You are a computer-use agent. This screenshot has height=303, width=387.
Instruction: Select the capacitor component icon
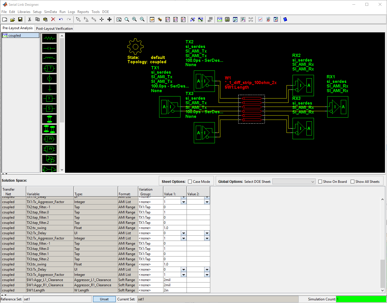[49, 49]
